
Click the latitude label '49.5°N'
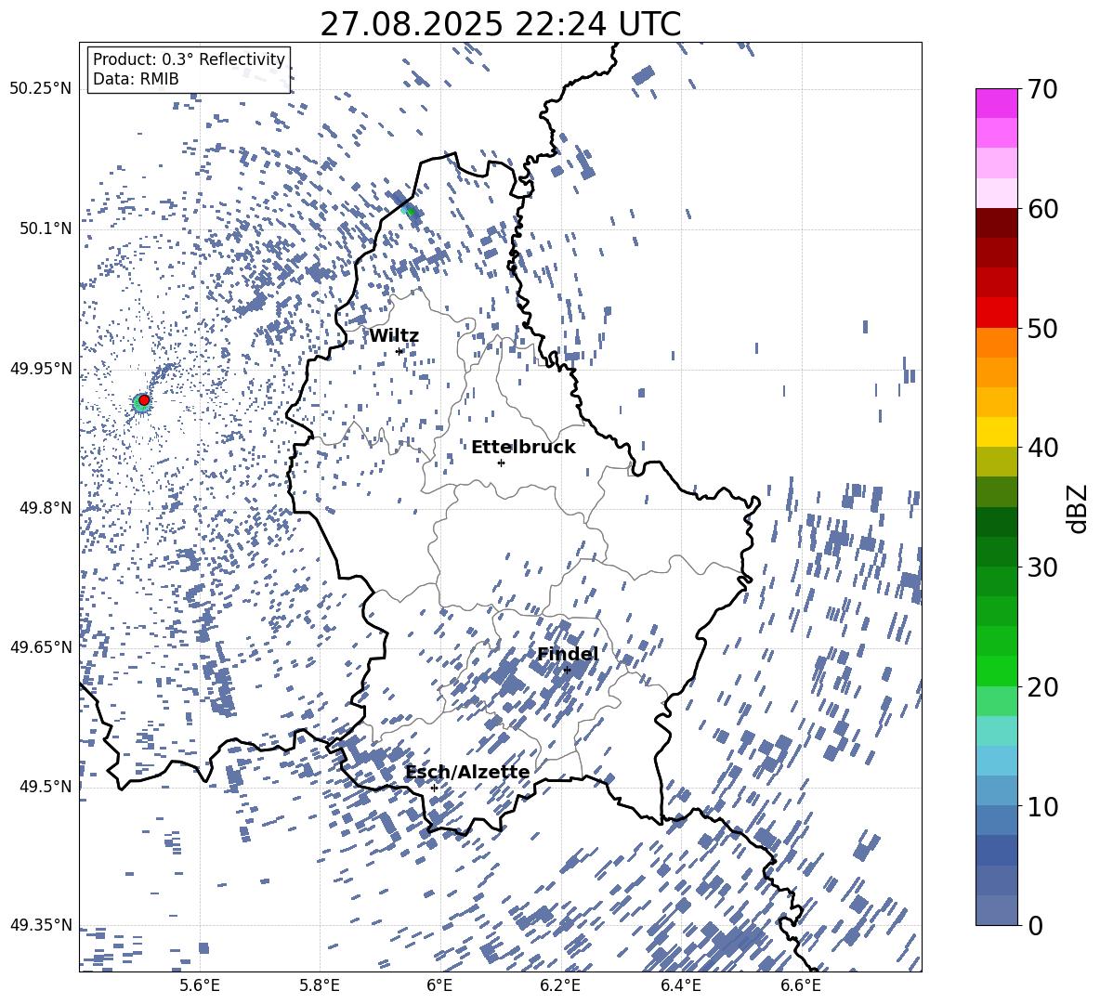tap(45, 786)
